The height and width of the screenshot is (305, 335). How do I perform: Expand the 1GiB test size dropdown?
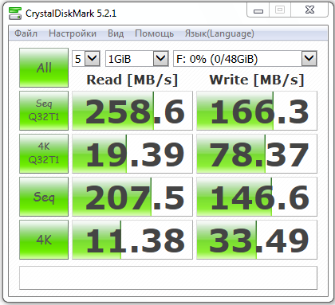coord(137,58)
